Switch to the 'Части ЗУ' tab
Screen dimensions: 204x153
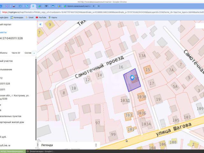[x=16, y=53]
